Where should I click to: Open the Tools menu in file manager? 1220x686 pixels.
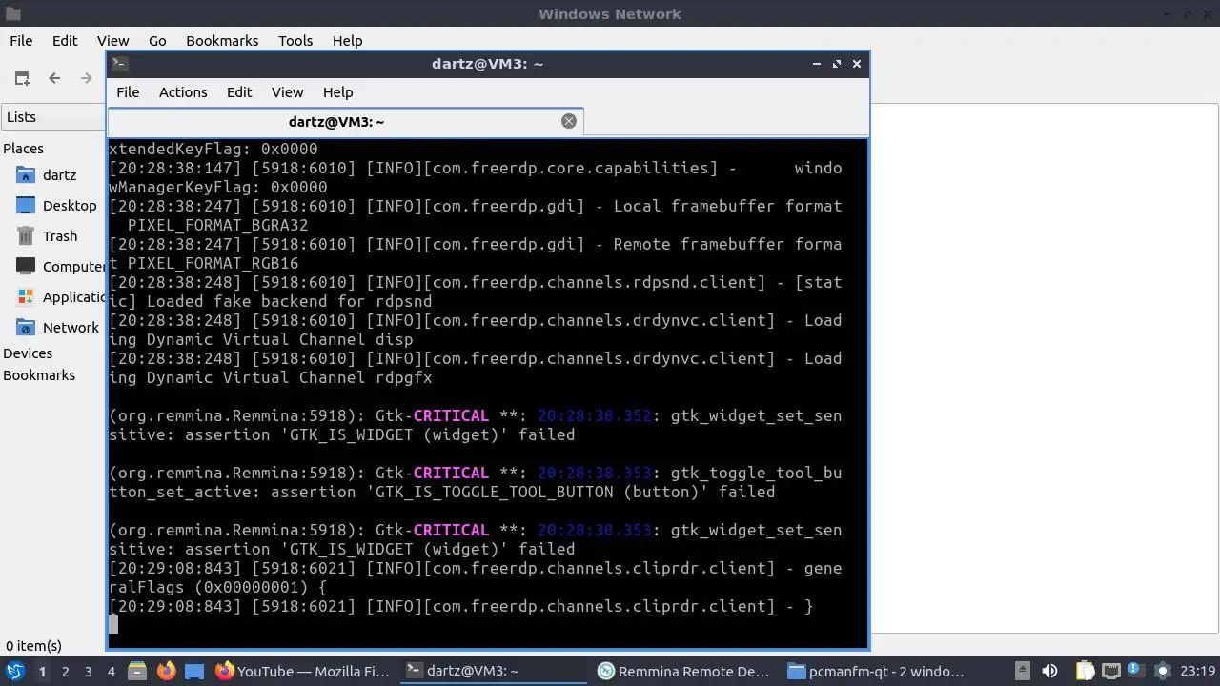pos(295,41)
